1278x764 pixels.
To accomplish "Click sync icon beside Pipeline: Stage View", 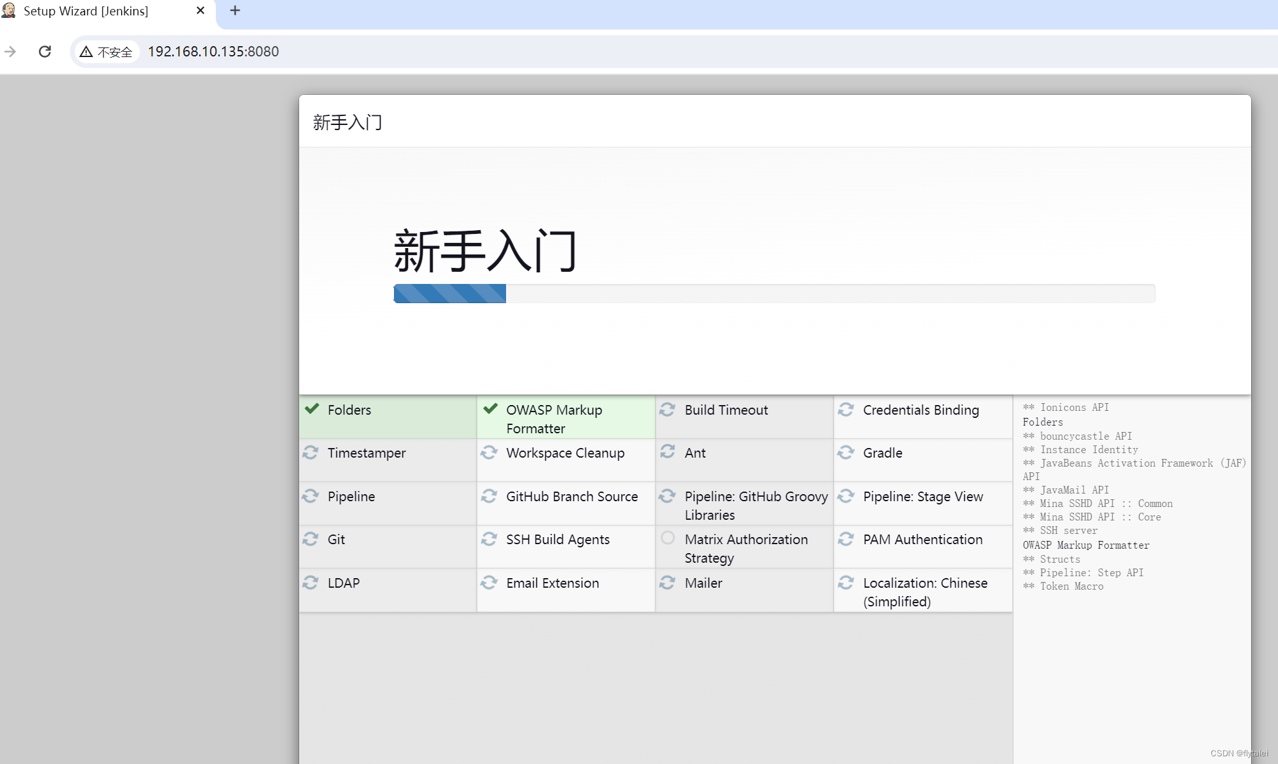I will click(846, 496).
